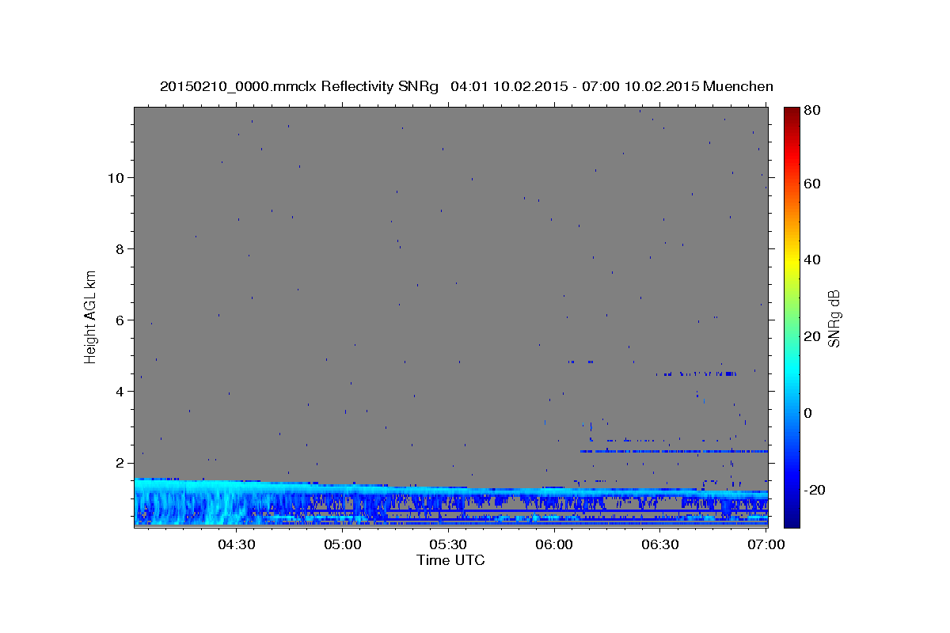
Task: Select the 06:00 time tick label
Action: 554,544
